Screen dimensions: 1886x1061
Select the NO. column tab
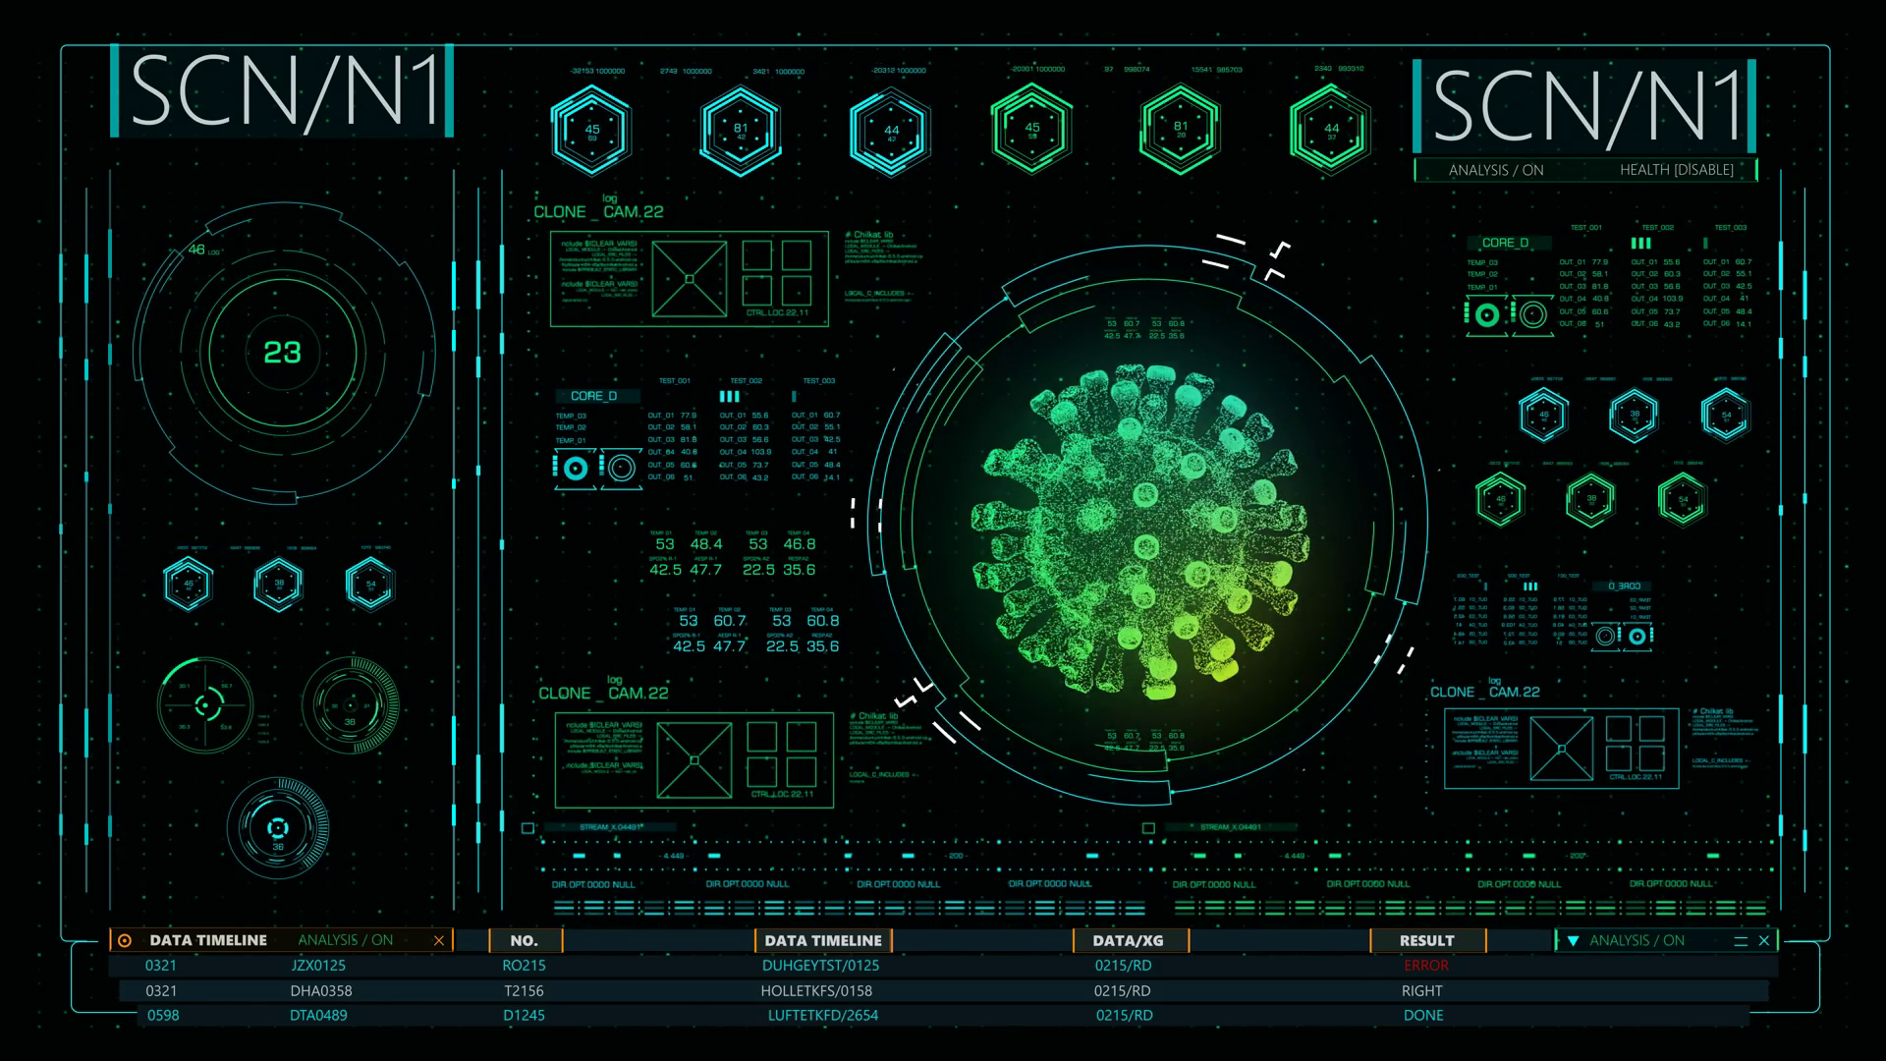click(525, 941)
